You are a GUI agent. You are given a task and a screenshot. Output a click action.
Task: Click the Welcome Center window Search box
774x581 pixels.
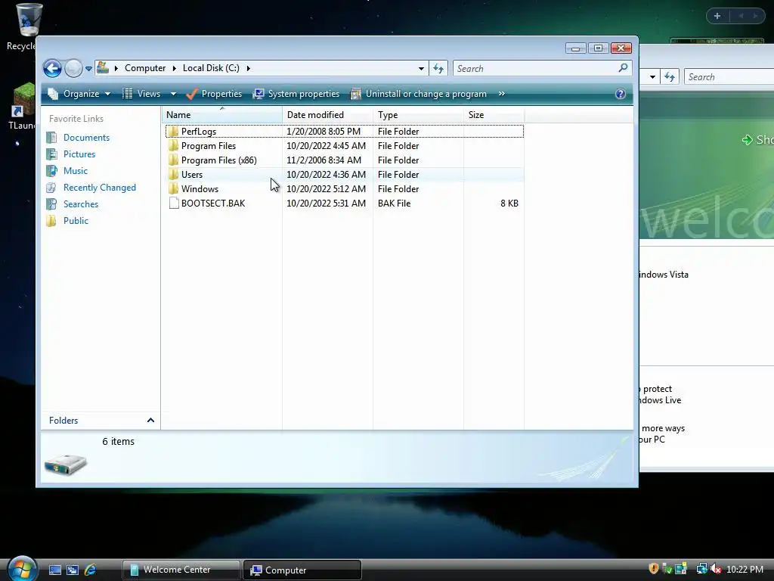(729, 77)
